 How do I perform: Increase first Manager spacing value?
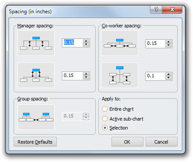86,41
